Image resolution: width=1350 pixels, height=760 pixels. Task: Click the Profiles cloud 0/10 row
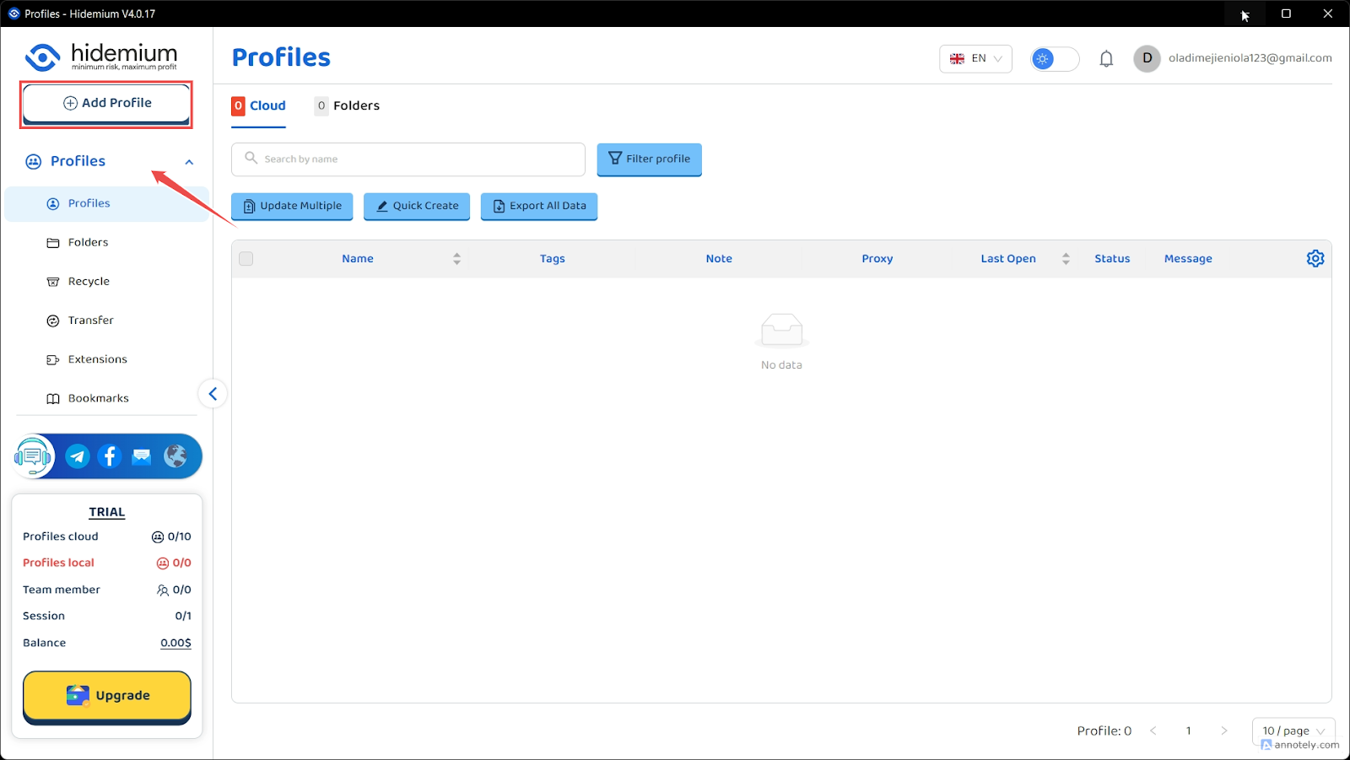[x=107, y=536]
